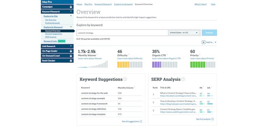The image size is (258, 126).
Task: Click keyword 'content strategy example'
Action: click(x=93, y=98)
